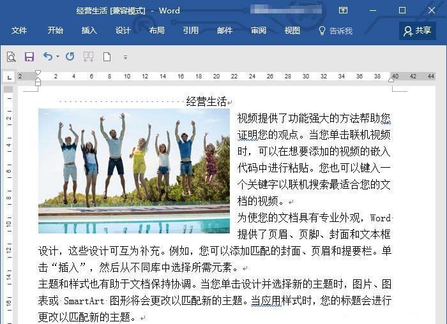Click the text 击“插入”，然后从不同库中选择所需元素
Viewport: 447px width, 324px height.
point(138,267)
